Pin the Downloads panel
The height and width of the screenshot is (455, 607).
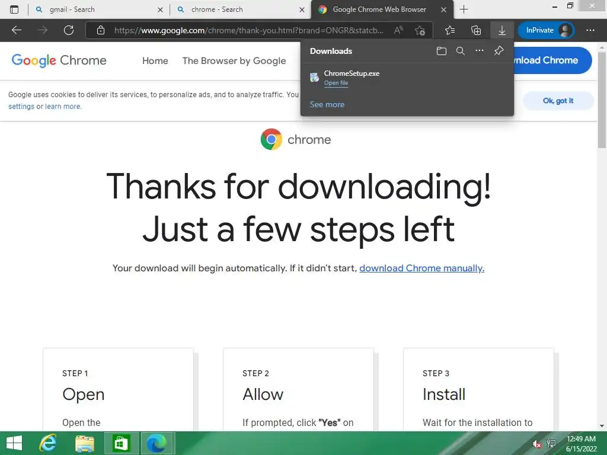tap(499, 51)
